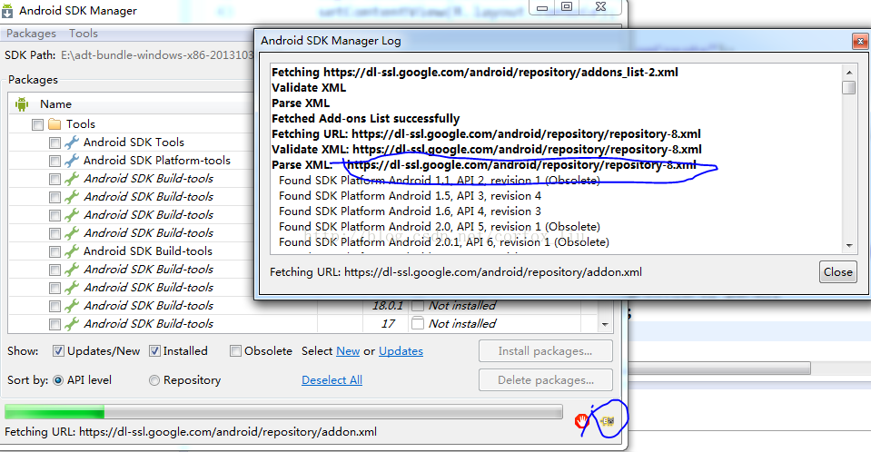Click log window scrollbar down arrow

pos(848,245)
